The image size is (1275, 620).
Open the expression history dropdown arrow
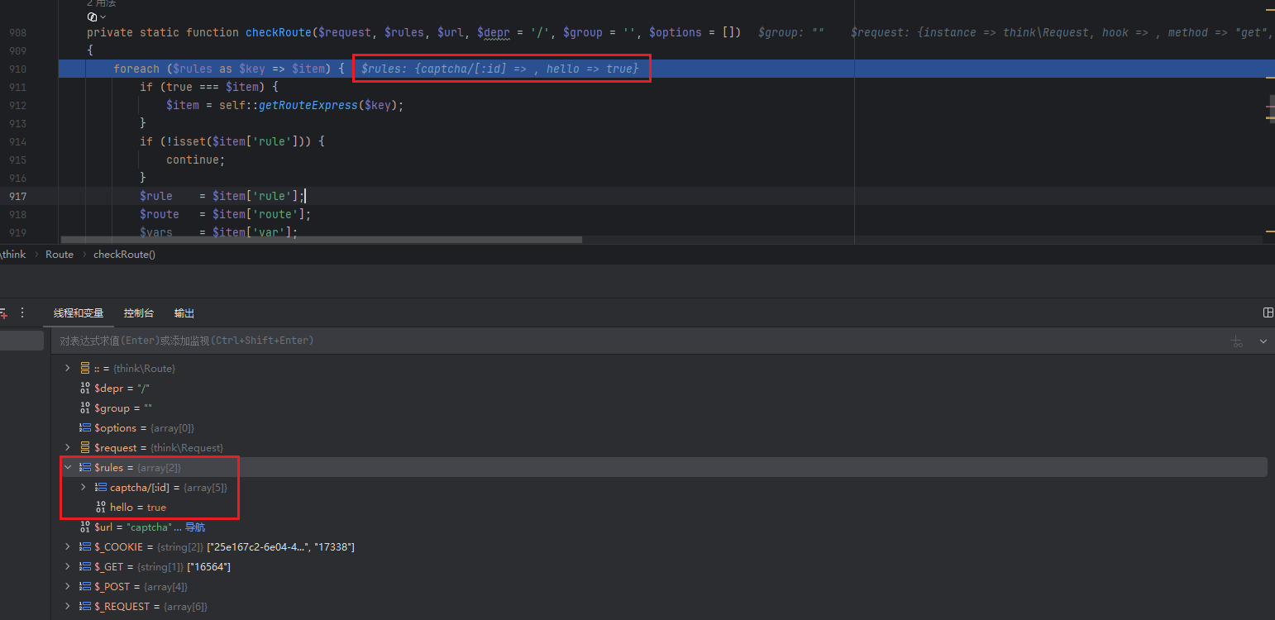pyautogui.click(x=1263, y=341)
